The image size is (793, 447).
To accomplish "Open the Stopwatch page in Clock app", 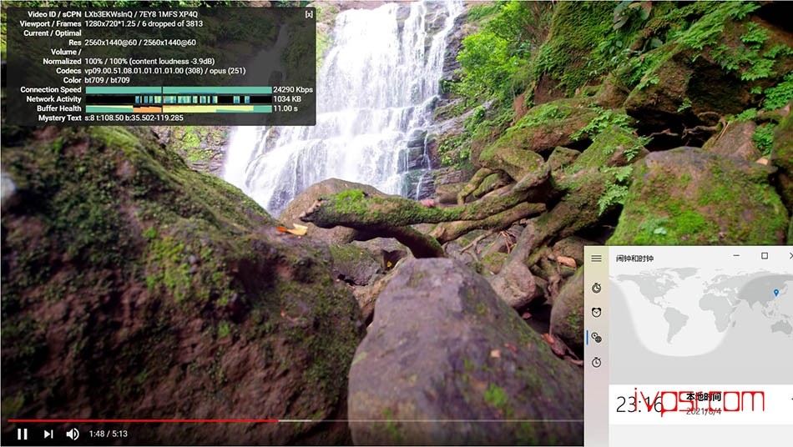I will tap(597, 362).
